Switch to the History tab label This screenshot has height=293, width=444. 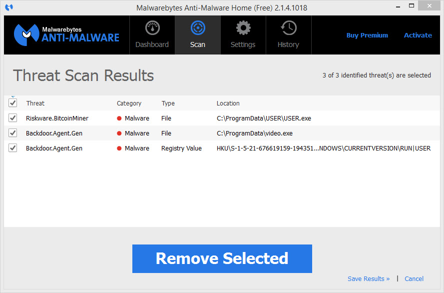(288, 45)
